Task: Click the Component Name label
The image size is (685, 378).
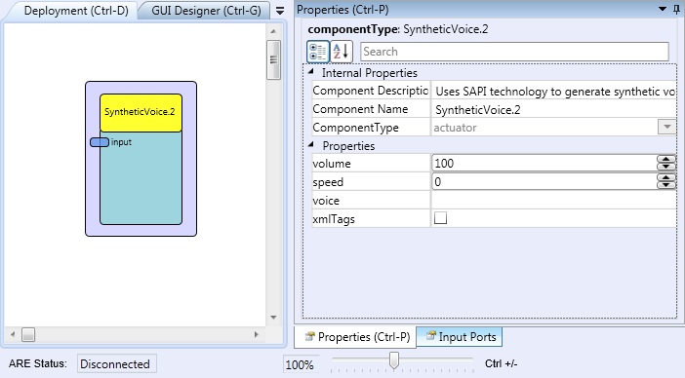Action: [360, 109]
